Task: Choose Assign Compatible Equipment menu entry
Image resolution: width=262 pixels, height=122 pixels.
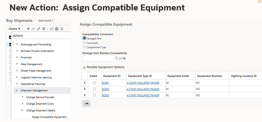Action: click(x=49, y=117)
